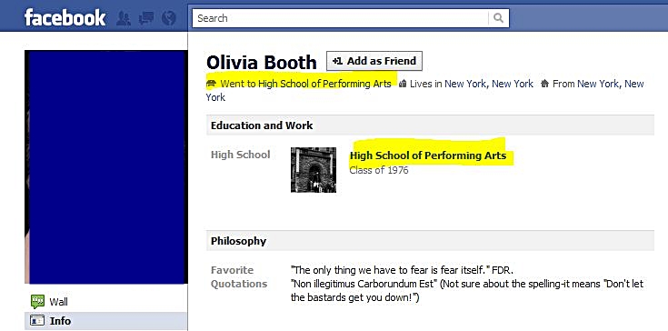Click the Non illegitimus Carborundum quotation

point(467,290)
